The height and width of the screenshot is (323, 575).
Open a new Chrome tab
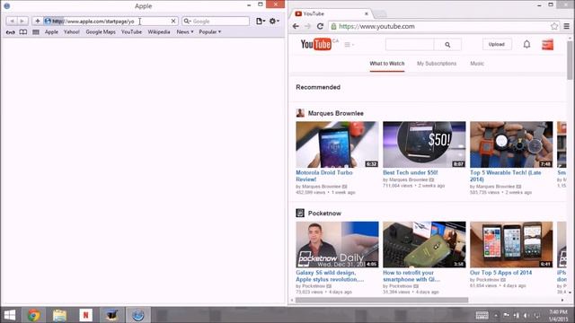click(x=380, y=14)
